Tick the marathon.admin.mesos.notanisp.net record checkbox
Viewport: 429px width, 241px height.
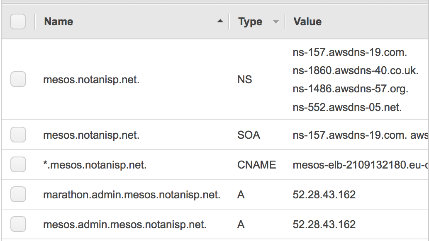pyautogui.click(x=18, y=194)
